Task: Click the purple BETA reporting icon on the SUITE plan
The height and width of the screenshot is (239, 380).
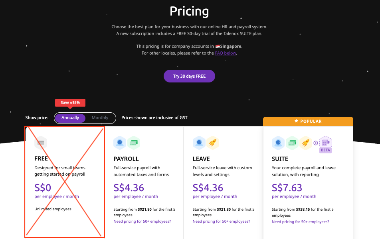Action: tap(326, 143)
